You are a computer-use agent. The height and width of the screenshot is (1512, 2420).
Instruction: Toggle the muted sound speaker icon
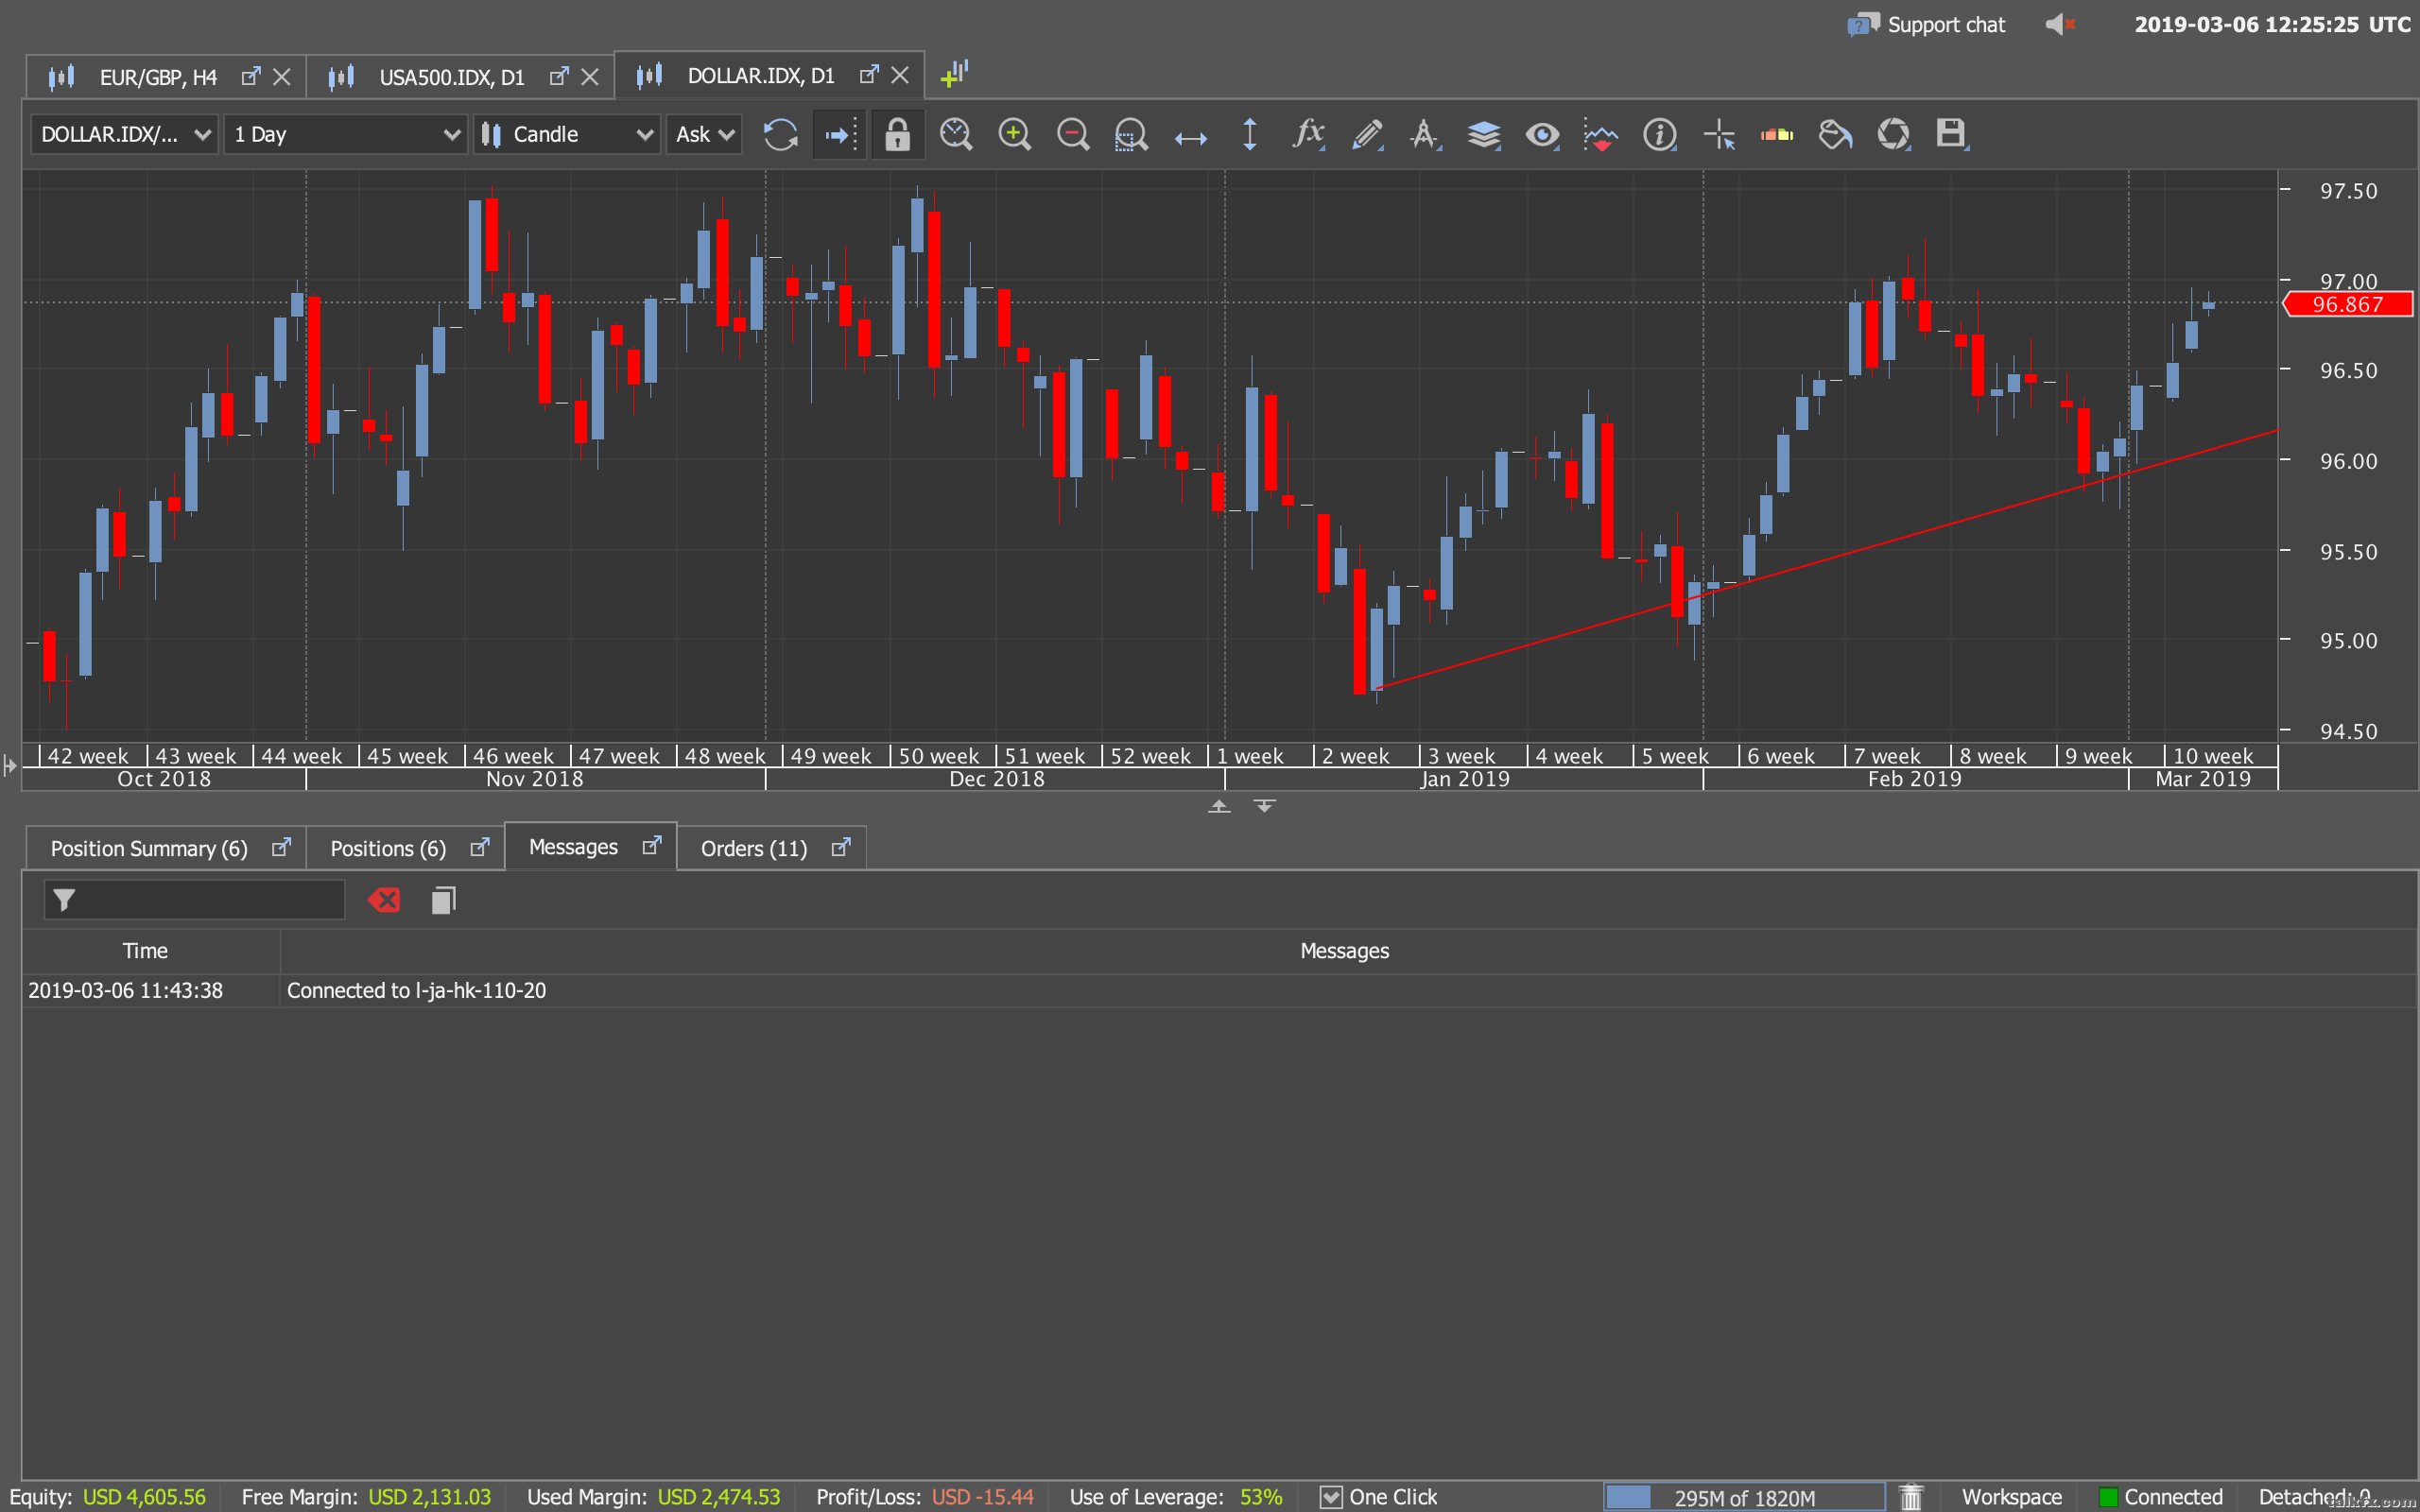pyautogui.click(x=2060, y=25)
